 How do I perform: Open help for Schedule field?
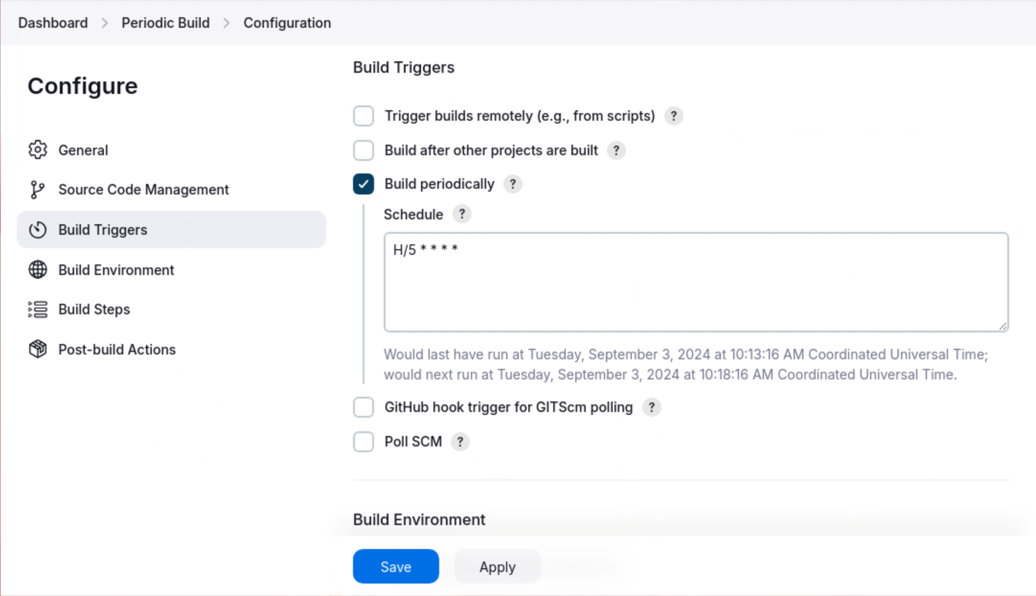[x=462, y=214]
